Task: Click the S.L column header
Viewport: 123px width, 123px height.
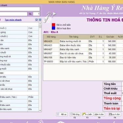Action: click(x=100, y=37)
